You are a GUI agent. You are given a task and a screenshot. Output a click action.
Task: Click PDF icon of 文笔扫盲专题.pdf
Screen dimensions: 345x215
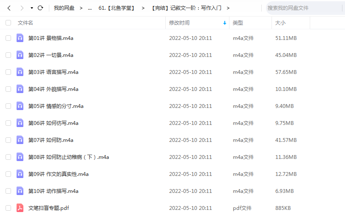click(x=20, y=208)
